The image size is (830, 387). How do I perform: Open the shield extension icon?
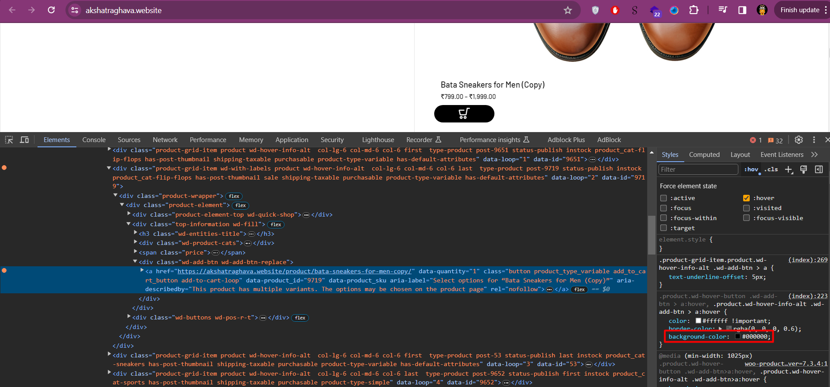595,10
